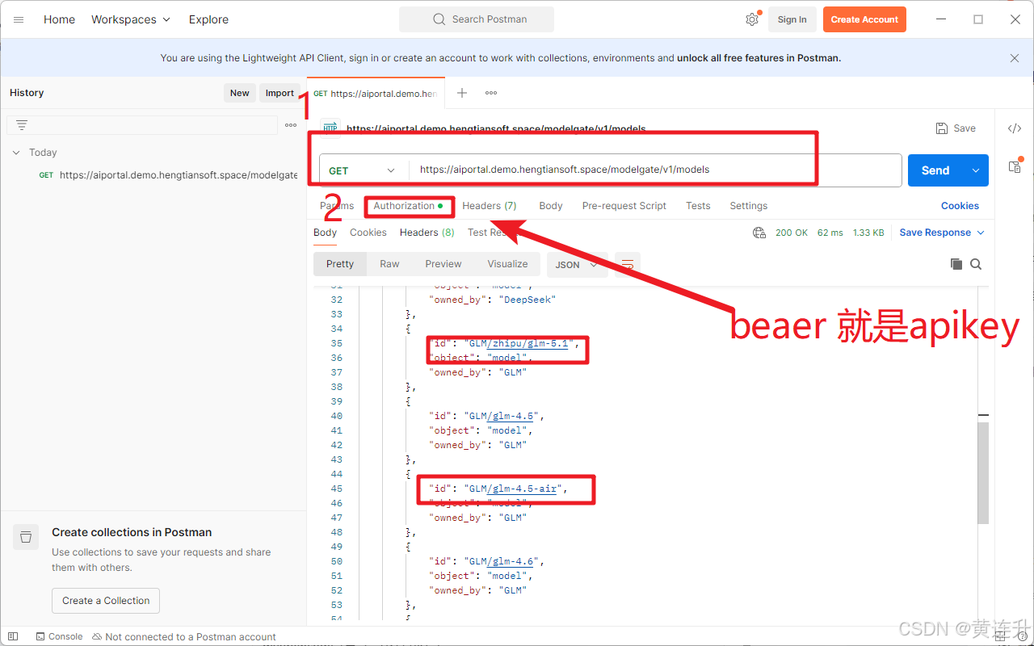Select the response Body tab
The image size is (1034, 646).
[326, 233]
